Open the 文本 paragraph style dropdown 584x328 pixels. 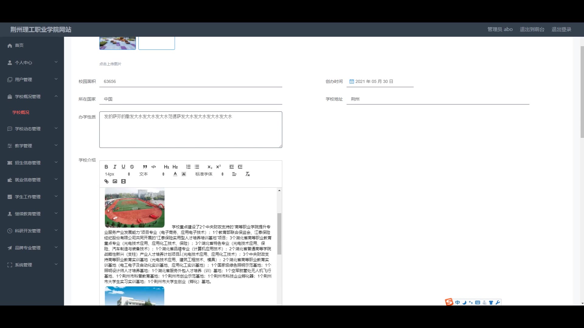[152, 174]
